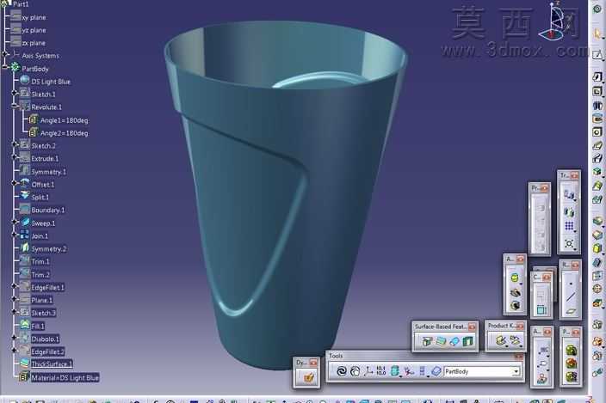Click the Chamfer icon in right sidebar
606x403 pixels.
(x=597, y=235)
